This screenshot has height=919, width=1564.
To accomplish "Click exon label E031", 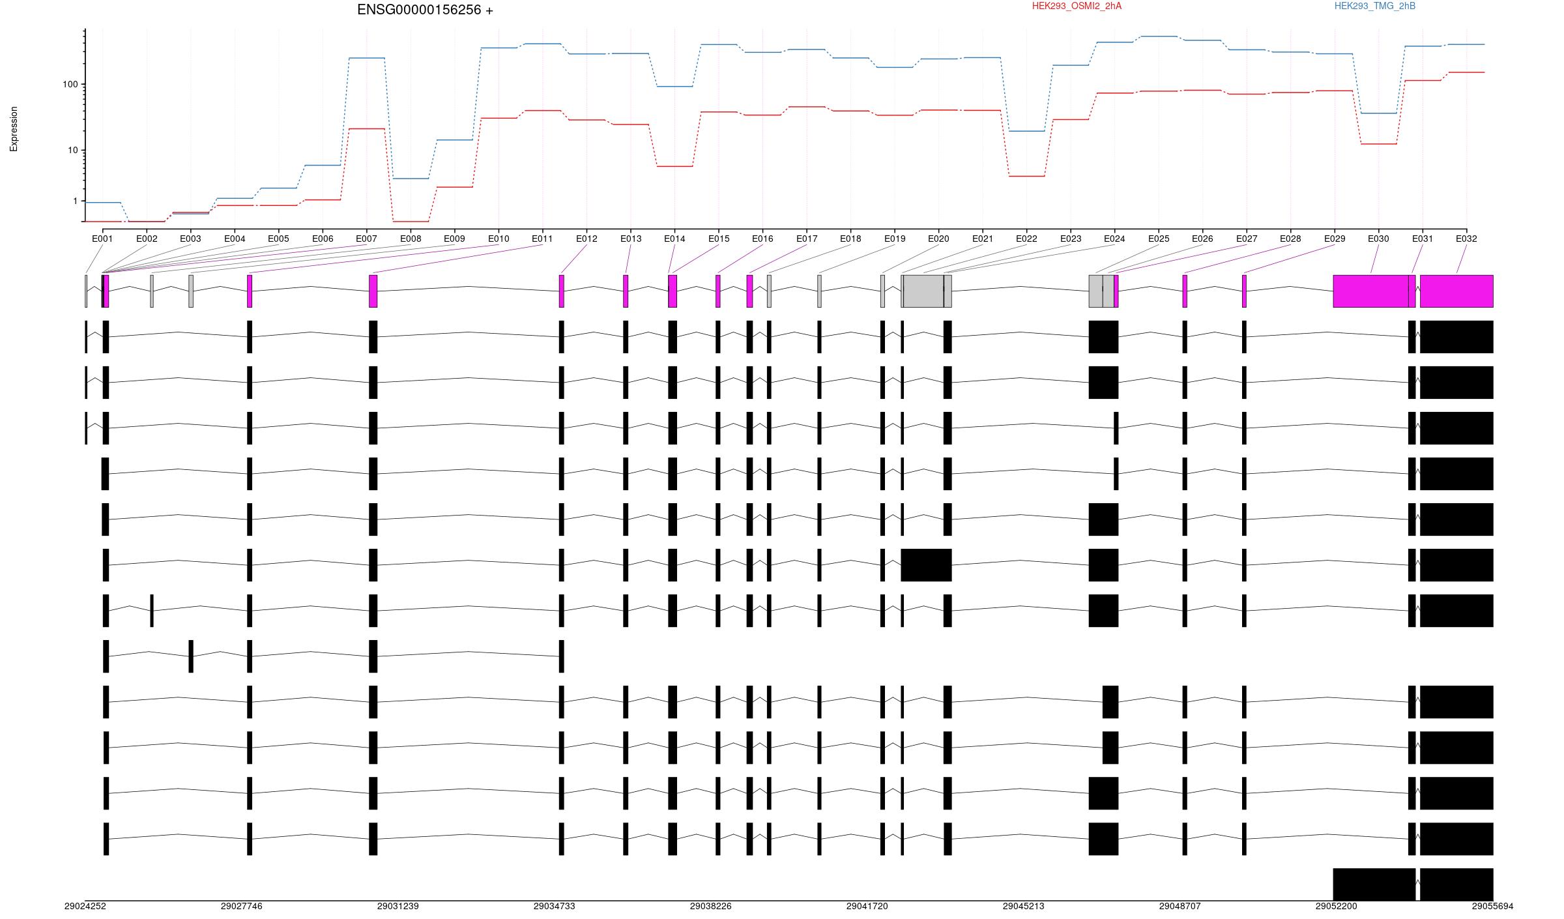I will click(1423, 239).
